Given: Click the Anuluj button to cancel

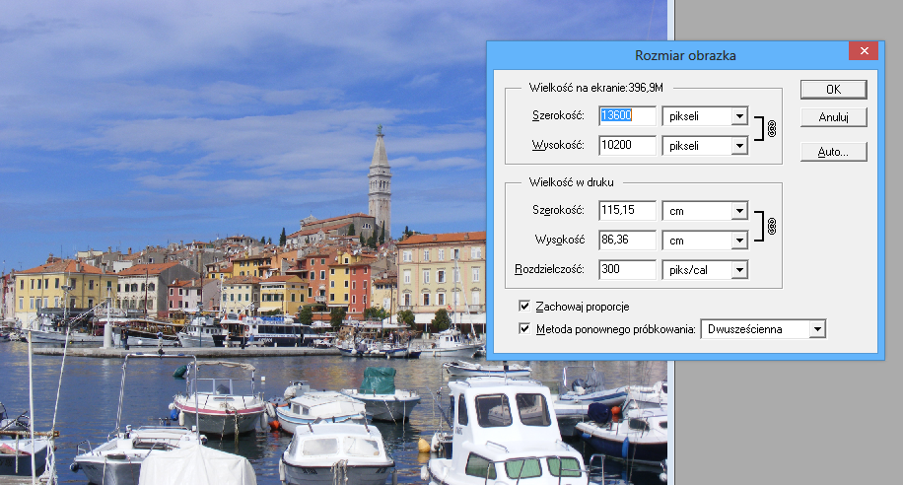Looking at the screenshot, I should coord(833,117).
